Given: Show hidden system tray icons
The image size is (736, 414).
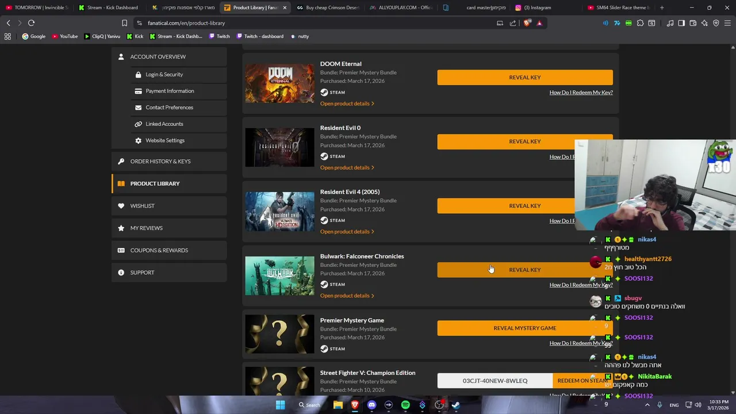Looking at the screenshot, I should (647, 405).
